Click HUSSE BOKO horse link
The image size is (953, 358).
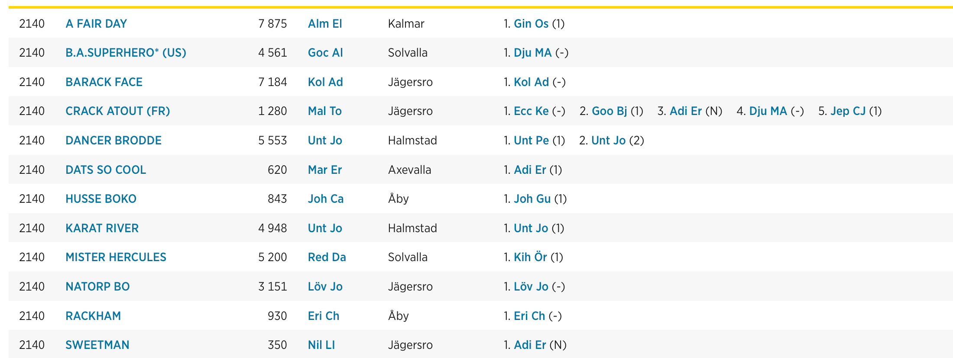101,199
